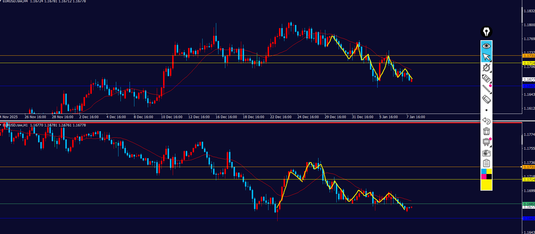Click the trash can clear icon
535x234 pixels.
pos(486,131)
